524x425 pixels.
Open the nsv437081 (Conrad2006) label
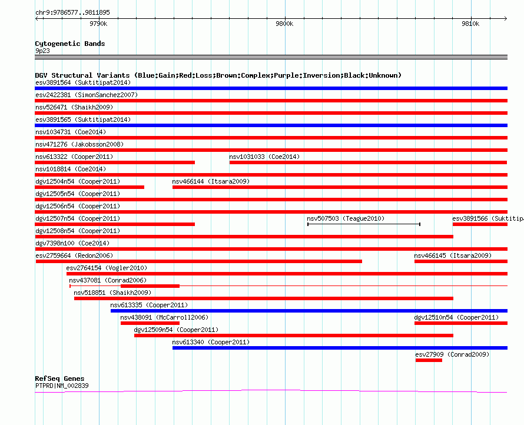click(108, 280)
